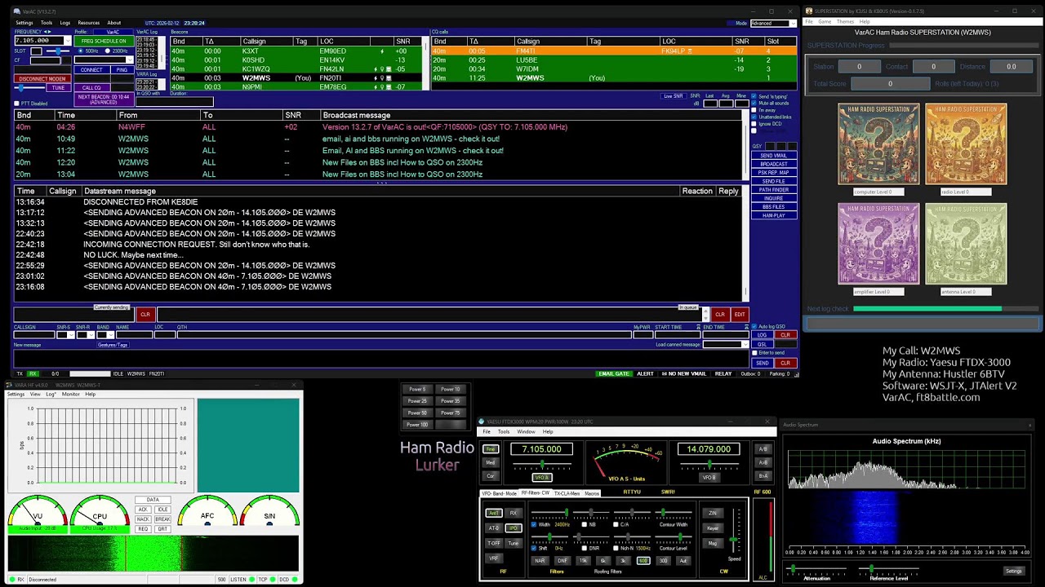Click the VU gauge in VARA HF

[x=38, y=512]
